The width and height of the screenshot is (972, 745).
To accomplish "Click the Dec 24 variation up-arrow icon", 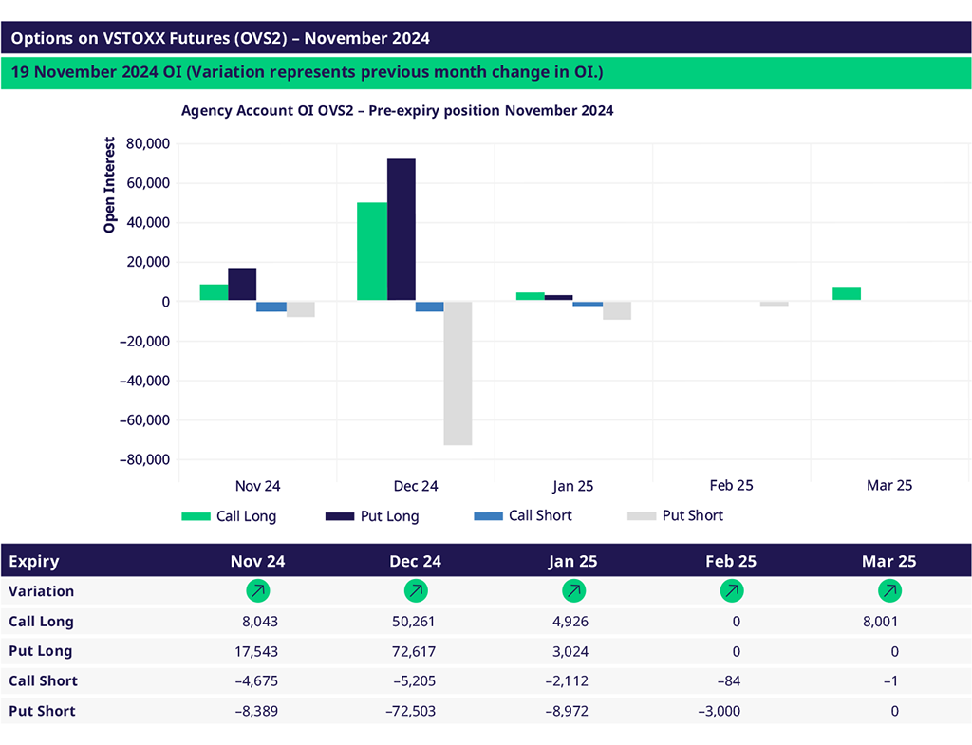I will (x=416, y=591).
